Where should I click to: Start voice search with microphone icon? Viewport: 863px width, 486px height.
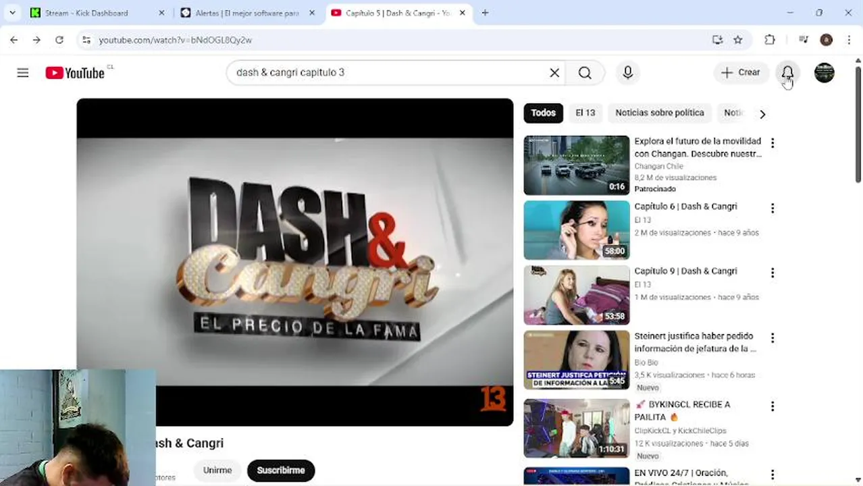(x=628, y=73)
